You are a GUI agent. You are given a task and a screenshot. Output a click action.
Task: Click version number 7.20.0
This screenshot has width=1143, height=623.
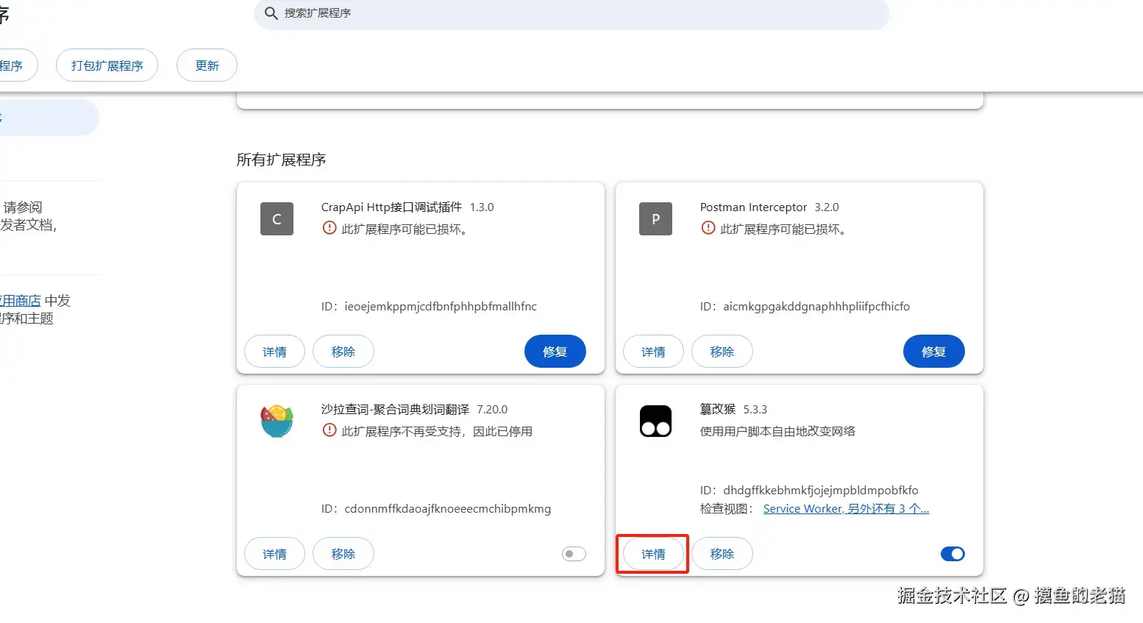492,410
